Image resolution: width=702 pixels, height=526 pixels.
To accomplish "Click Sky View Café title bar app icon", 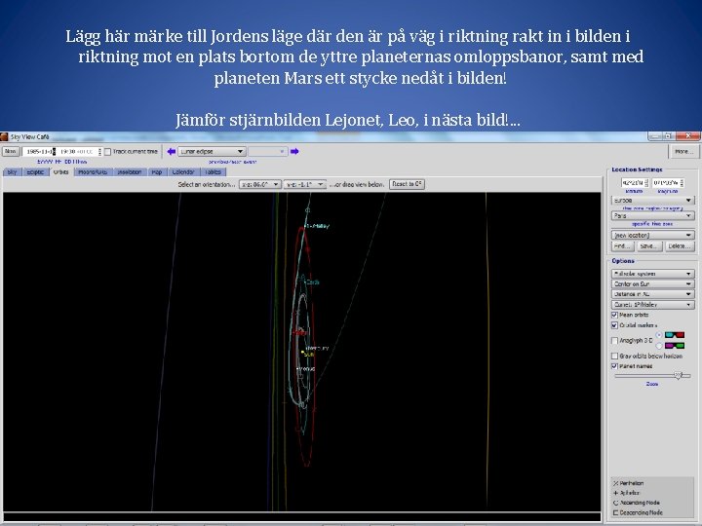I will click(5, 137).
